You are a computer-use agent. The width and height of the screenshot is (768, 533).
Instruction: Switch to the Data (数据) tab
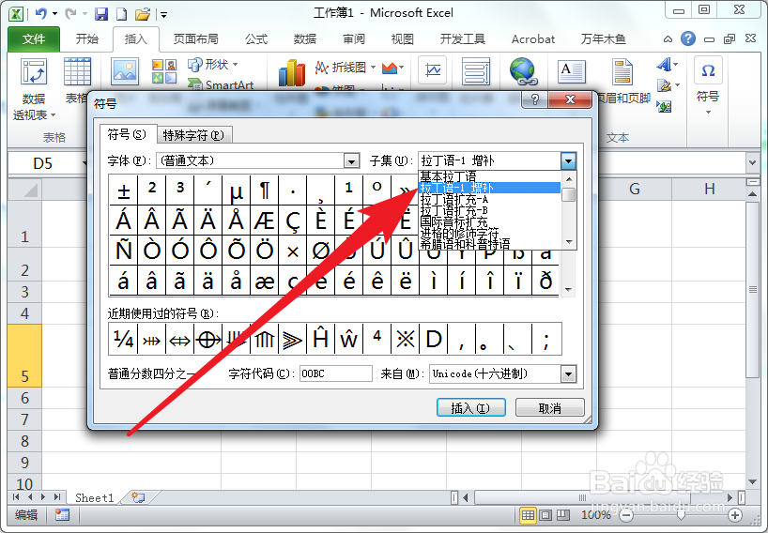pos(304,39)
